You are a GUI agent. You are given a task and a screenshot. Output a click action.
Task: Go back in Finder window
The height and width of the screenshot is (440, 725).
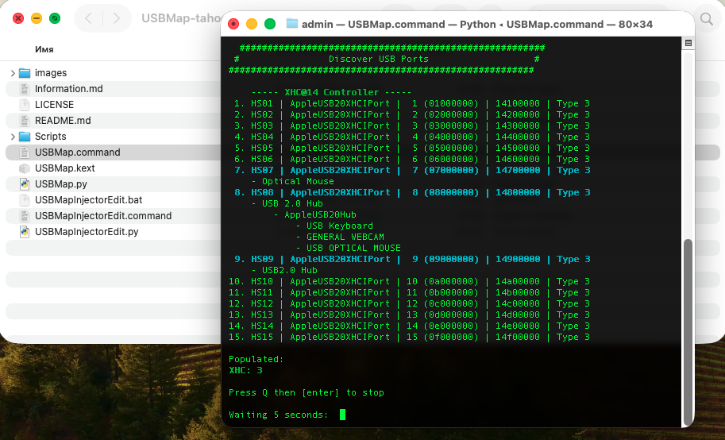click(x=89, y=18)
